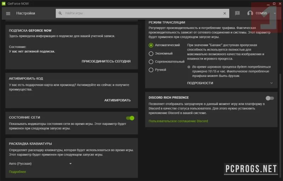
Task: Click the GeForce NOW logo in title bar
Action: tap(4, 4)
